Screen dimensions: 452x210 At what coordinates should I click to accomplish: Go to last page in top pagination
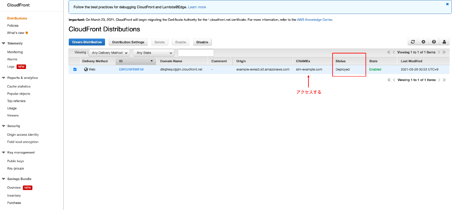(444, 52)
